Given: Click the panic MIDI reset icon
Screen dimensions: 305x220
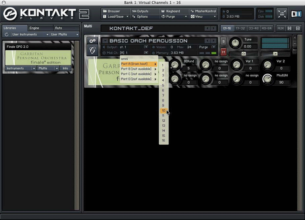Looking at the screenshot, I should click(x=282, y=14).
